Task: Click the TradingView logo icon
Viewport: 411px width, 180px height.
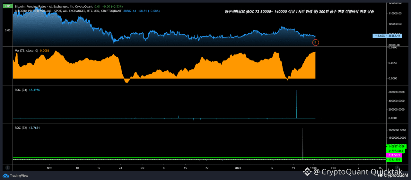Action: point(6,175)
